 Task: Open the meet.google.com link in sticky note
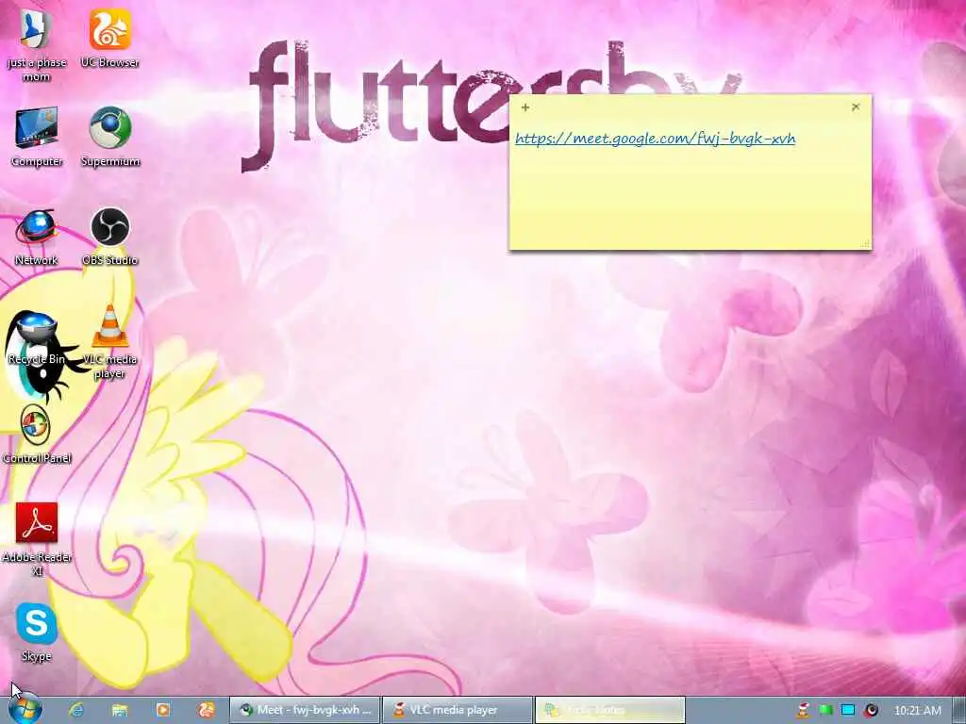pos(655,139)
